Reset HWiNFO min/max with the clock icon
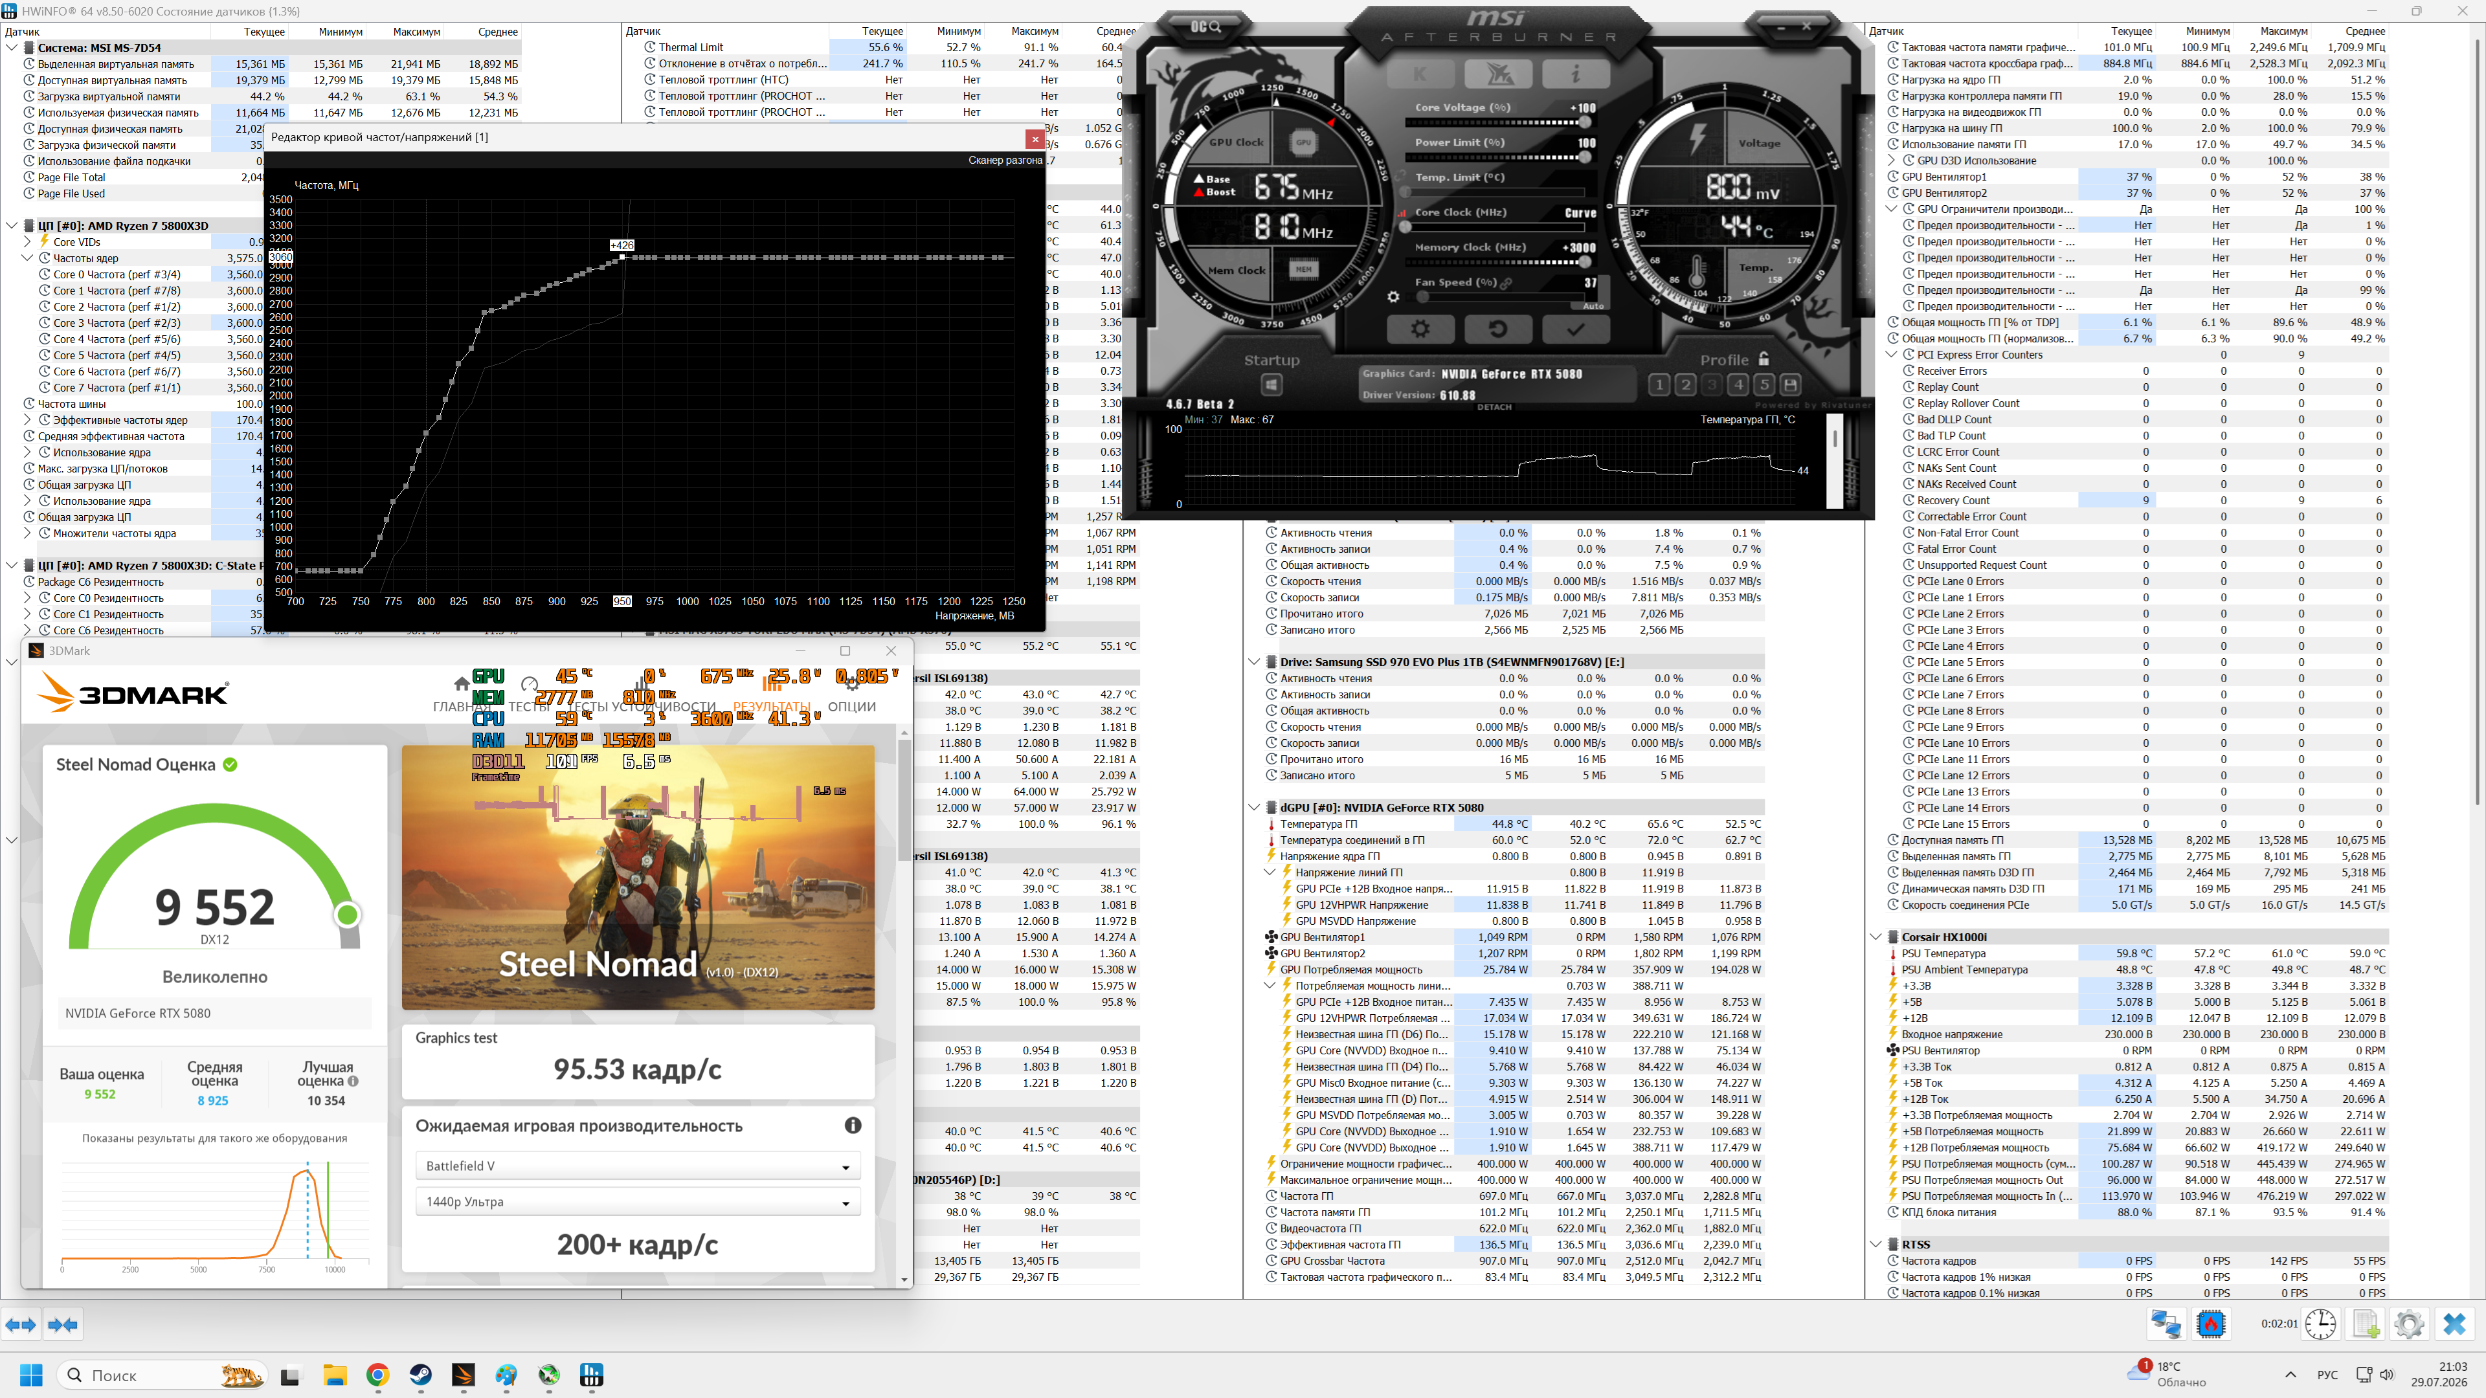2486x1398 pixels. tap(2320, 1324)
